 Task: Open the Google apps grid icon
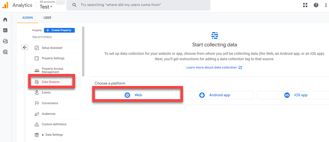click(x=305, y=5)
